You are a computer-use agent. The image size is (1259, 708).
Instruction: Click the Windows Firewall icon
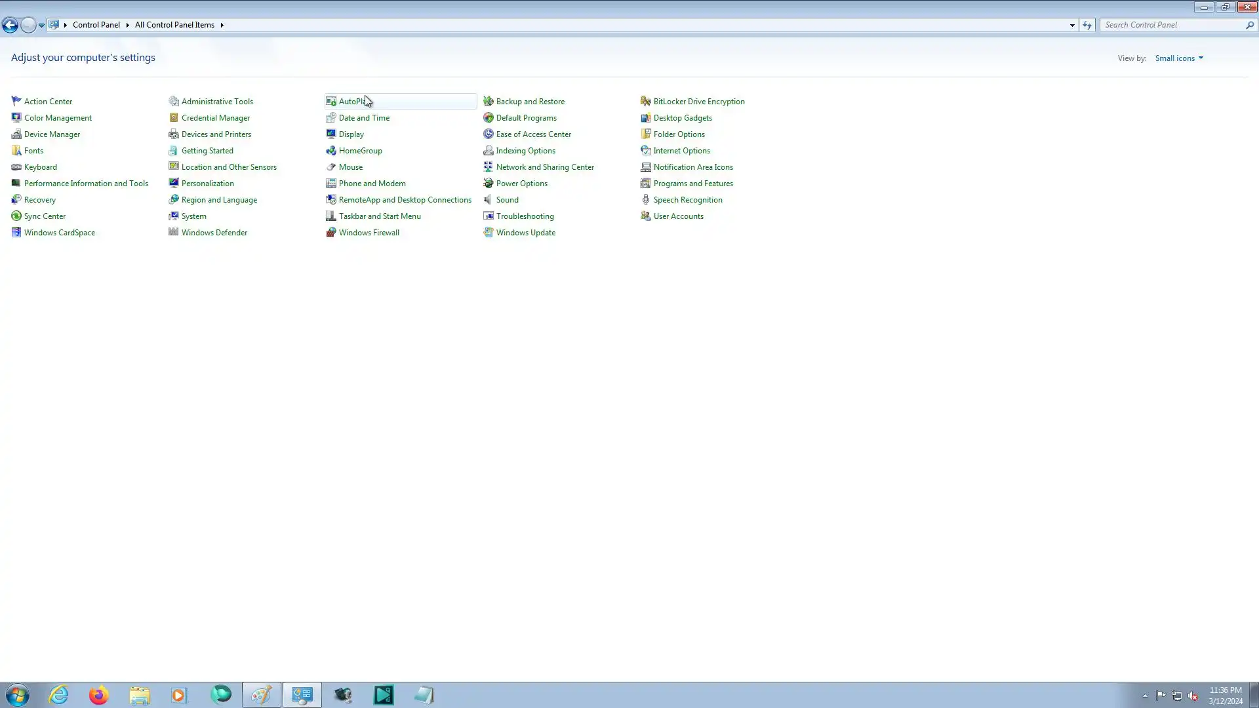(x=331, y=233)
